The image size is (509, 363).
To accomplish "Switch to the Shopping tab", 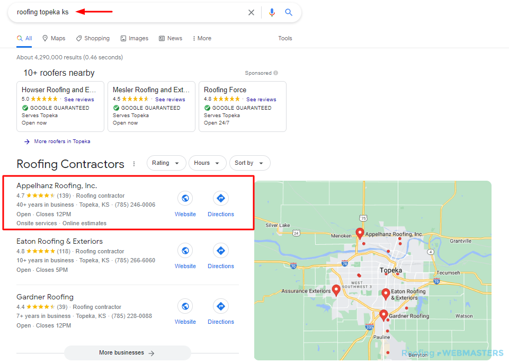I will coord(93,38).
